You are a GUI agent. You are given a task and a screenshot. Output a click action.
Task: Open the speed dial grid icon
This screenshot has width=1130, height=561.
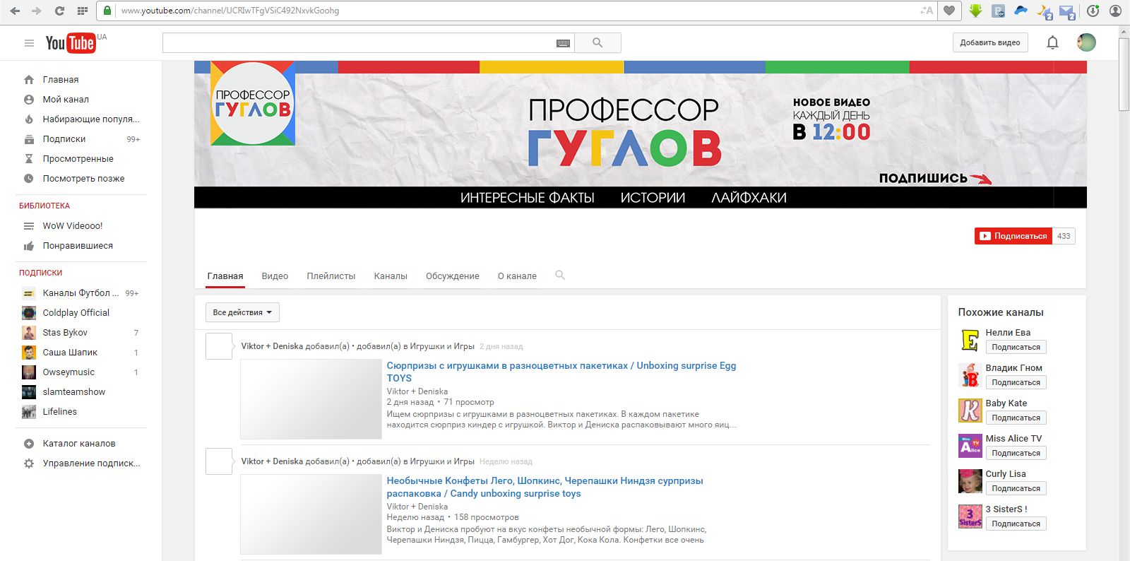click(82, 11)
